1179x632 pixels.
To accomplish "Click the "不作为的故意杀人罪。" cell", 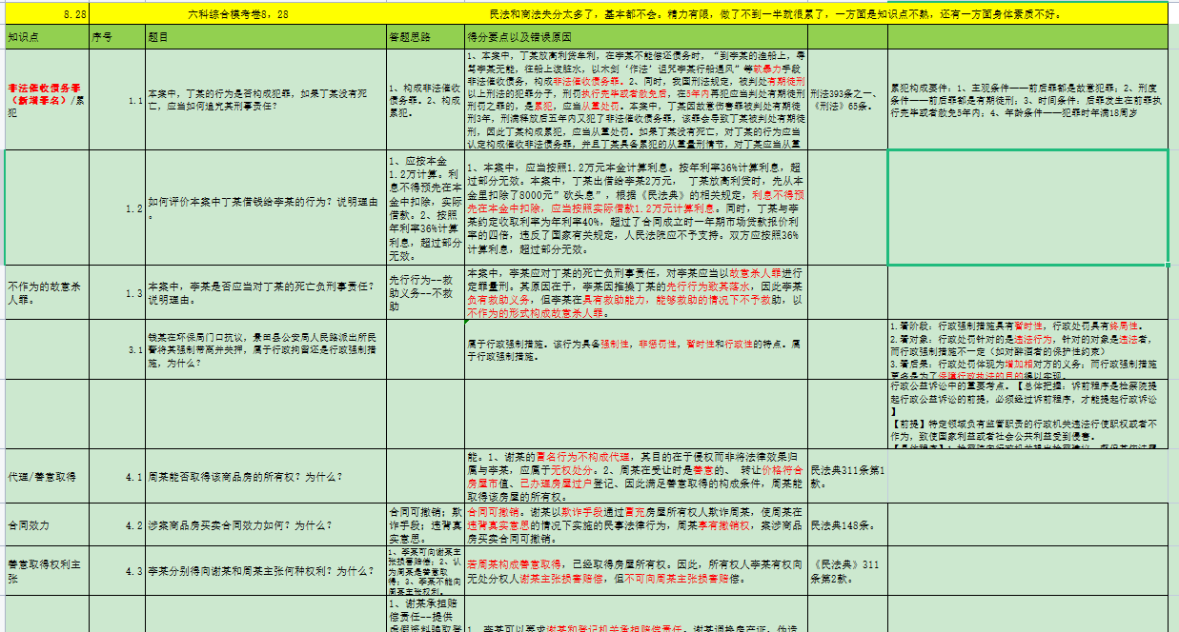I will [x=46, y=292].
